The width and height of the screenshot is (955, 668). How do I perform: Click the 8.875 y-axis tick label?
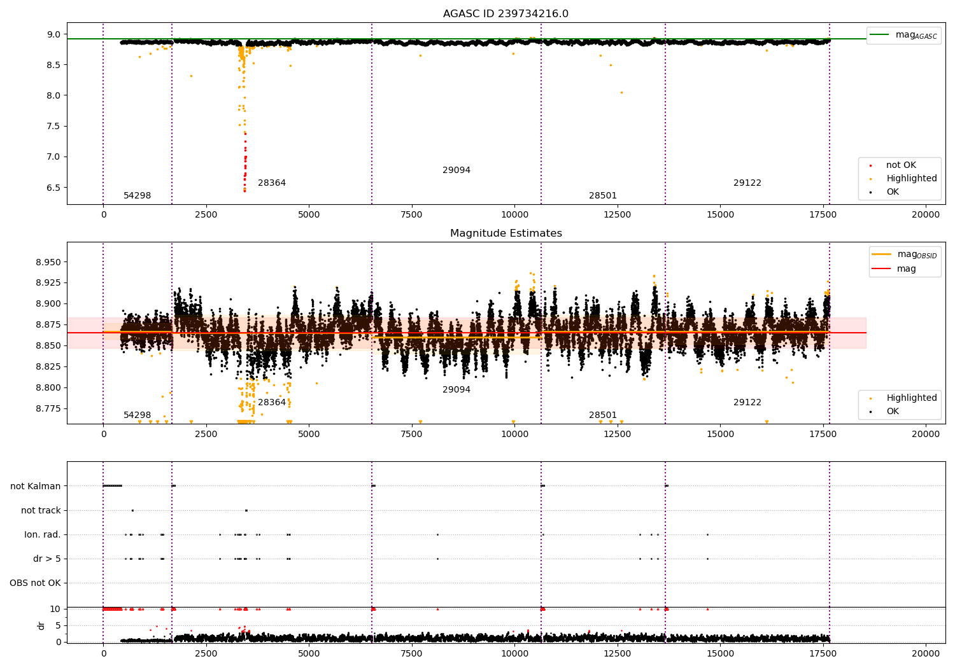pos(50,325)
